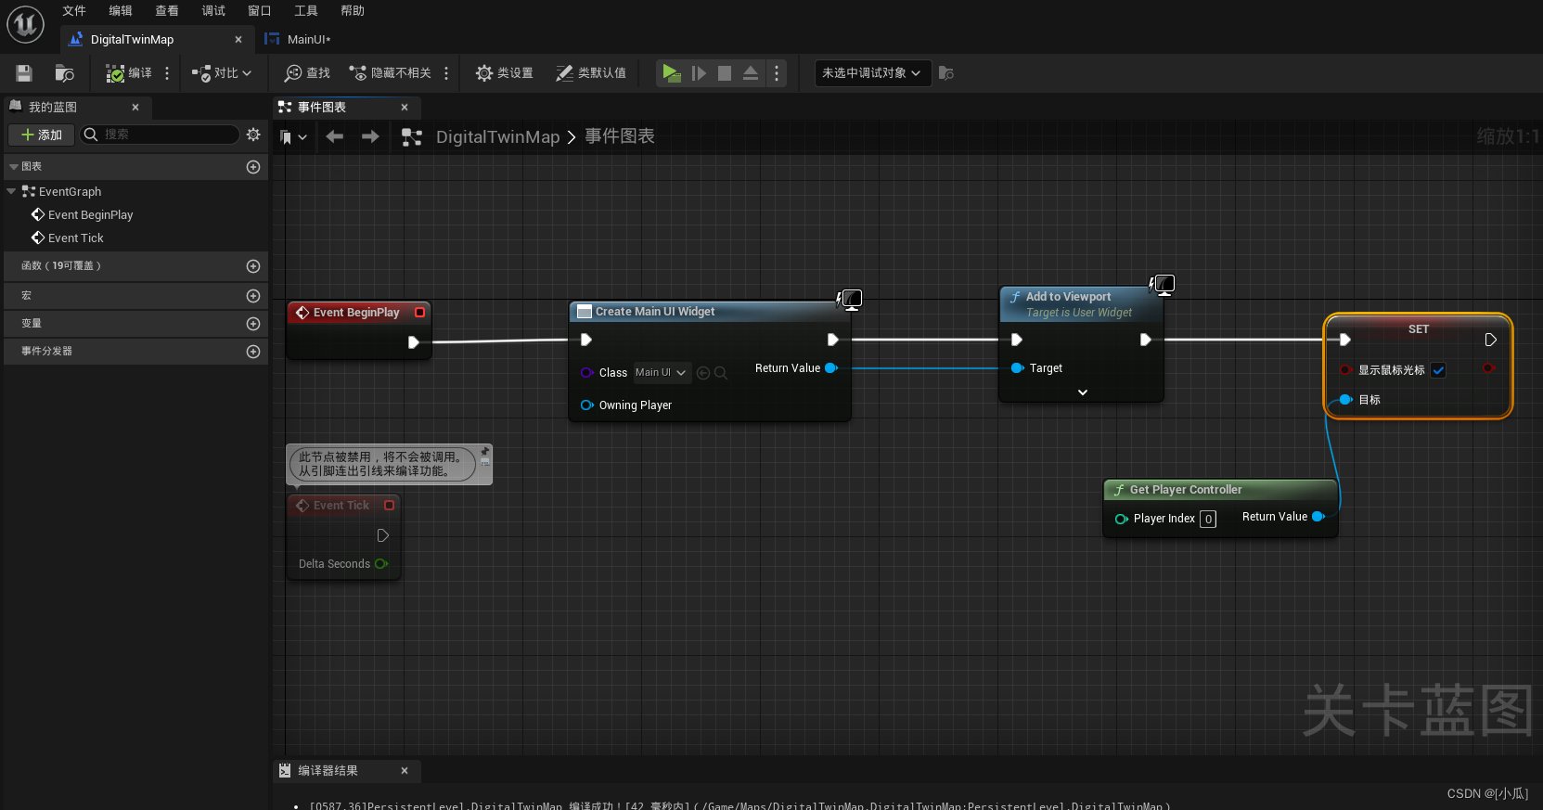Viewport: 1543px width, 810px height.
Task: Open the 对比 diff dropdown
Action: (x=222, y=73)
